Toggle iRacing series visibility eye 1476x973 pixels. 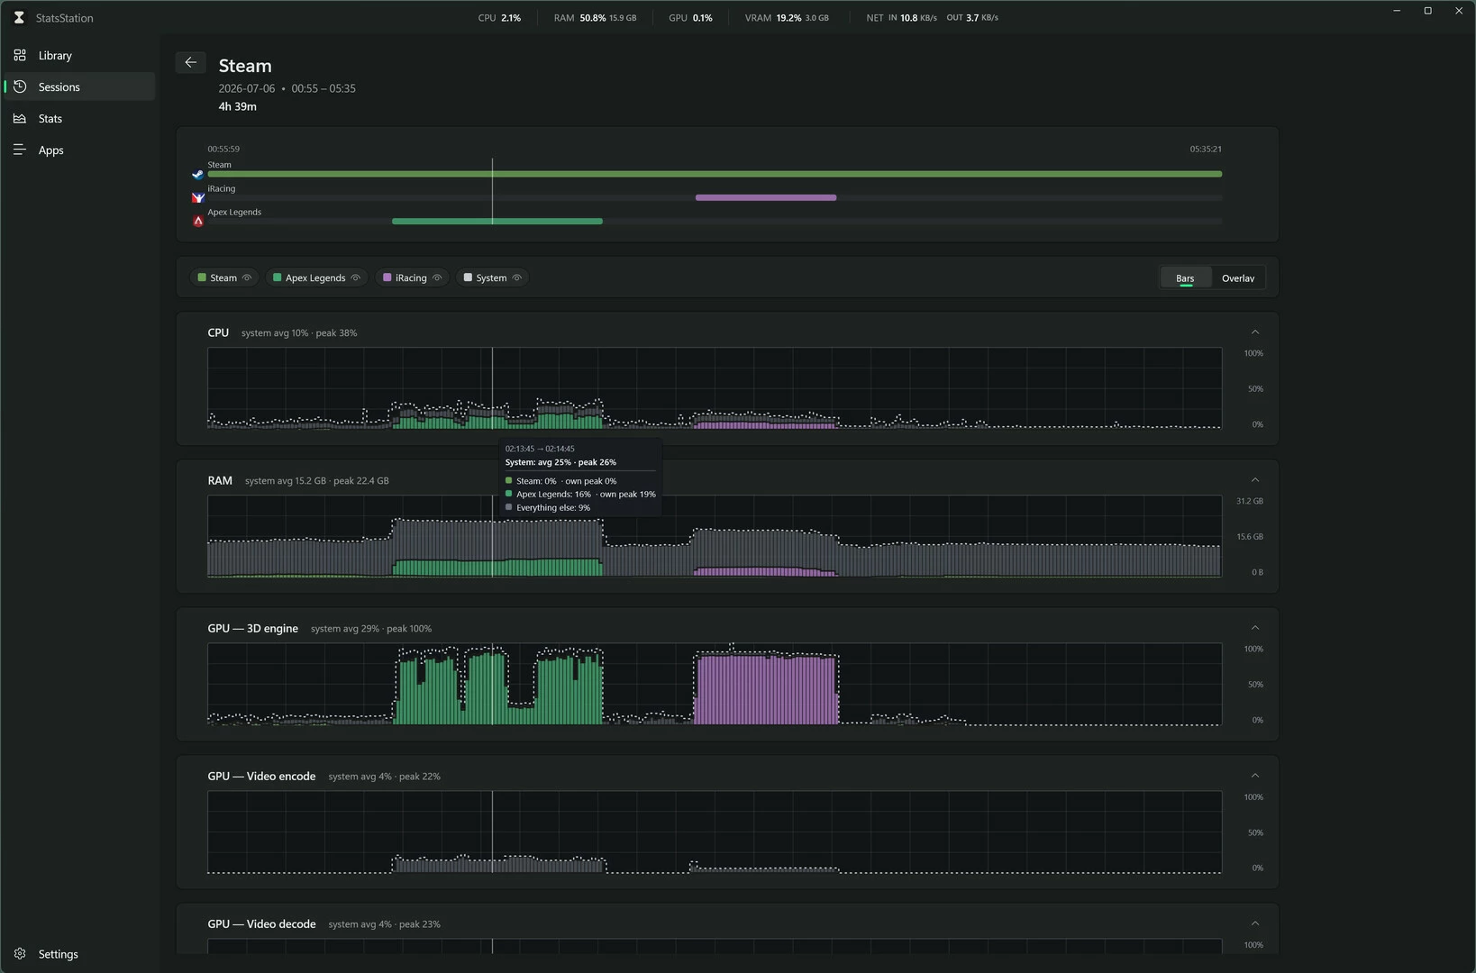pyautogui.click(x=437, y=277)
